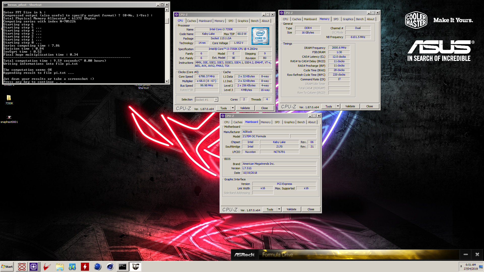The image size is (484, 272).
Task: Click Close button in Mainboard window
Action: point(311,209)
